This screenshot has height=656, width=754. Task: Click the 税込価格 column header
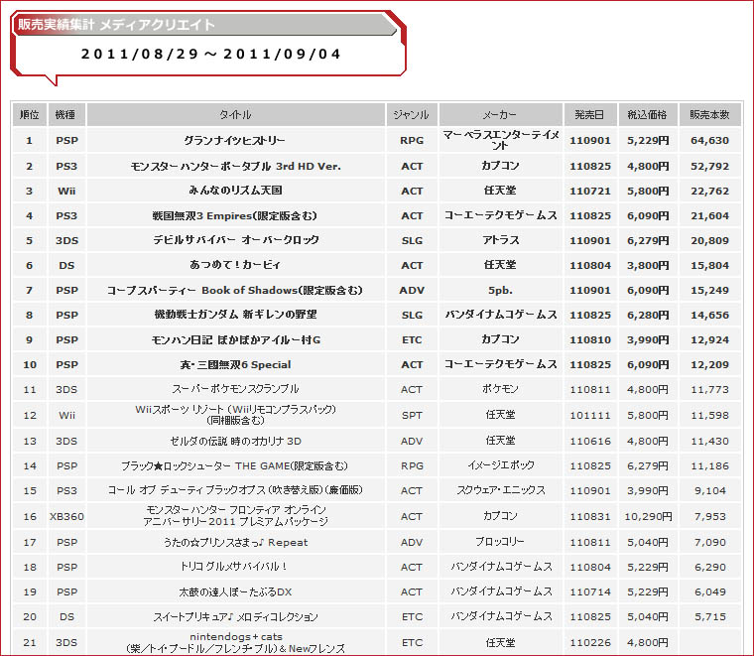tap(648, 114)
